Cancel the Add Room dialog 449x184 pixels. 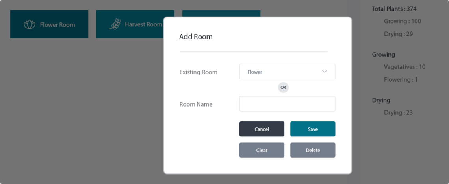[x=262, y=129]
